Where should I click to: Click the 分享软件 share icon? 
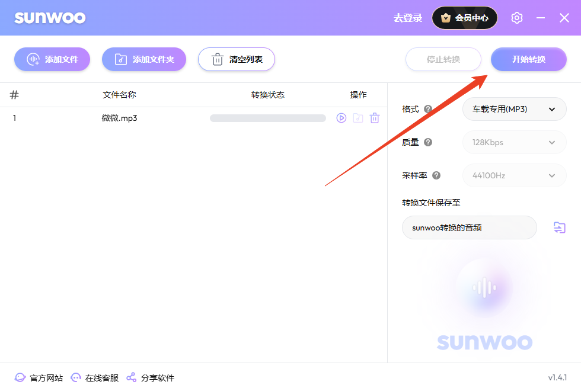(x=130, y=377)
